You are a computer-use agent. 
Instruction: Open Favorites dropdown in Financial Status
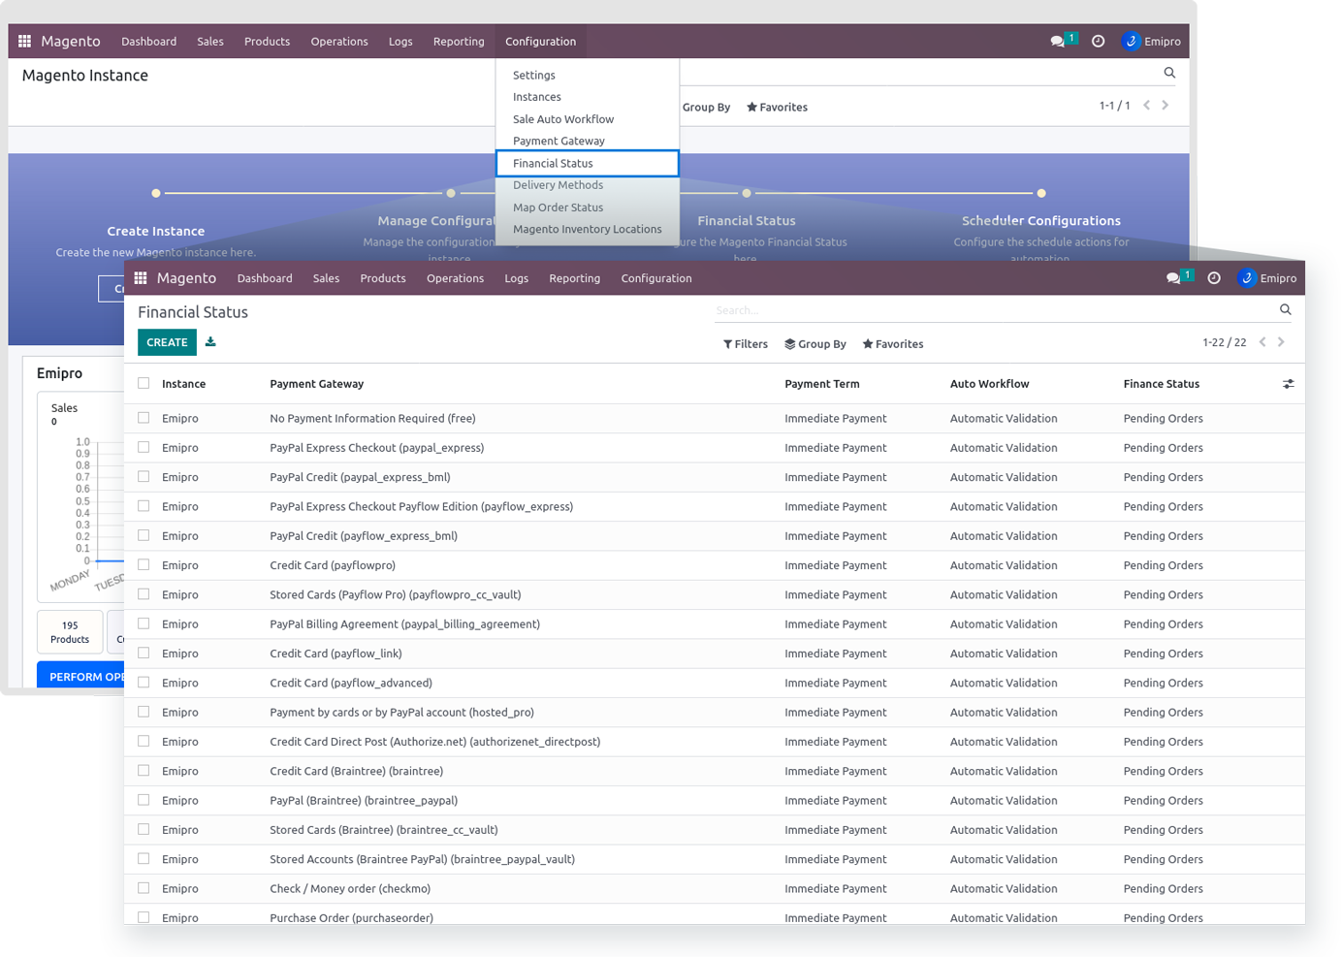point(892,344)
